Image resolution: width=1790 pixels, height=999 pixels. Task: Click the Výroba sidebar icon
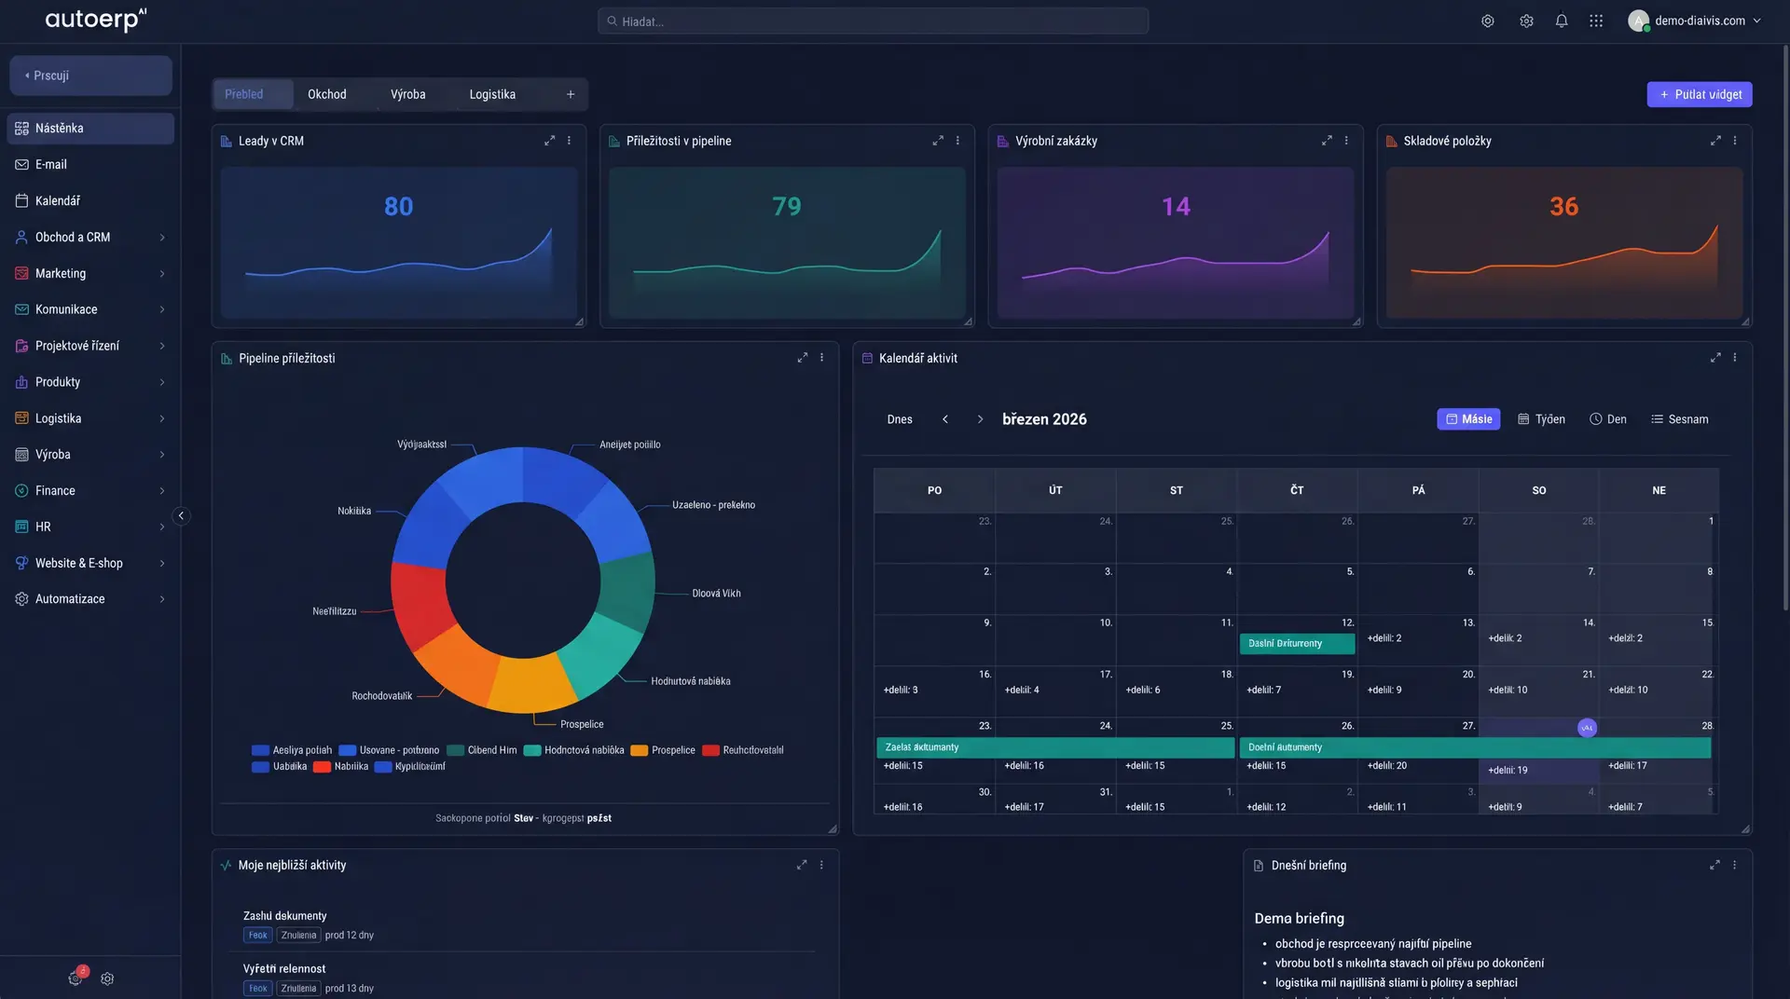point(21,455)
